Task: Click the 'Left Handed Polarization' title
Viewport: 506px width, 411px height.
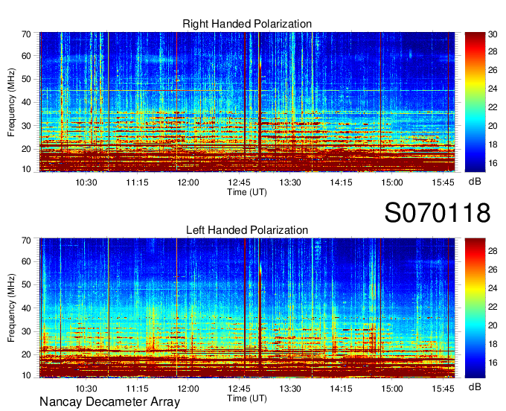Action: (x=247, y=230)
